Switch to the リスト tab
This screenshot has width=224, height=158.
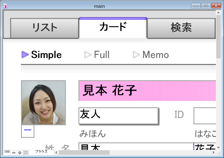tap(44, 28)
